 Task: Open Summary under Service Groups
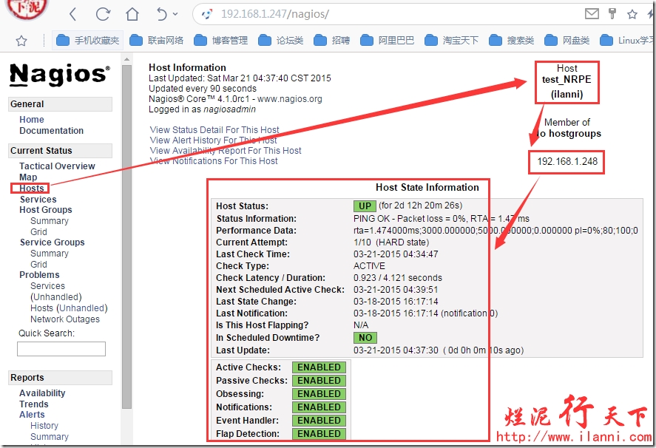(x=50, y=254)
